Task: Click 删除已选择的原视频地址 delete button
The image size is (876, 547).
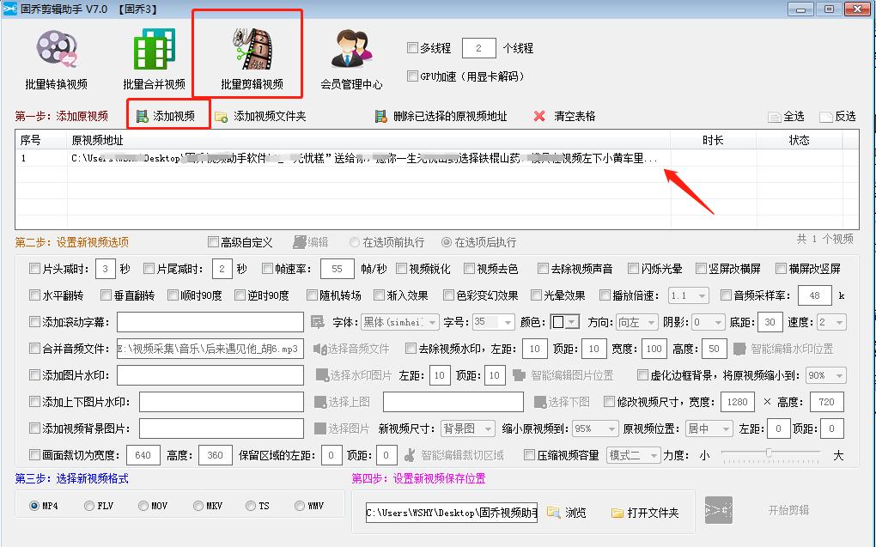Action: pyautogui.click(x=441, y=116)
